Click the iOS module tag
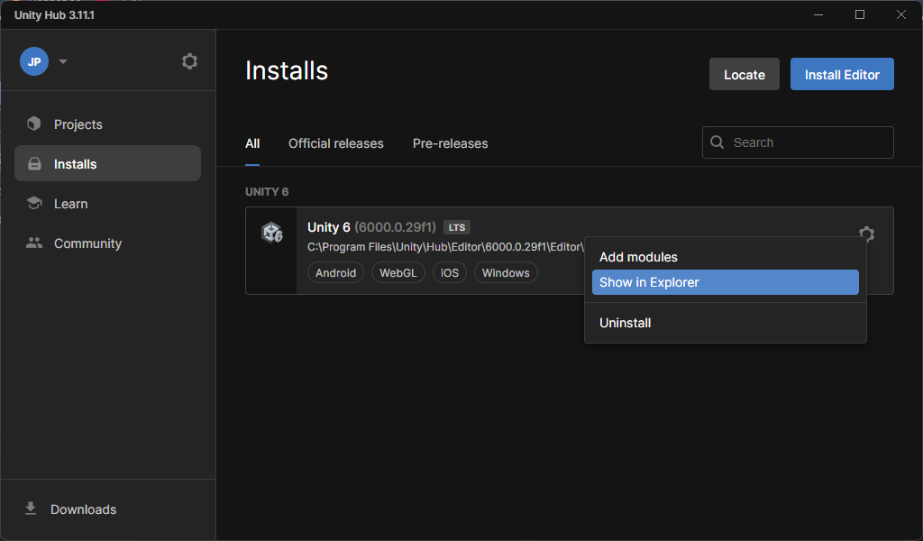This screenshot has width=923, height=541. [x=450, y=272]
